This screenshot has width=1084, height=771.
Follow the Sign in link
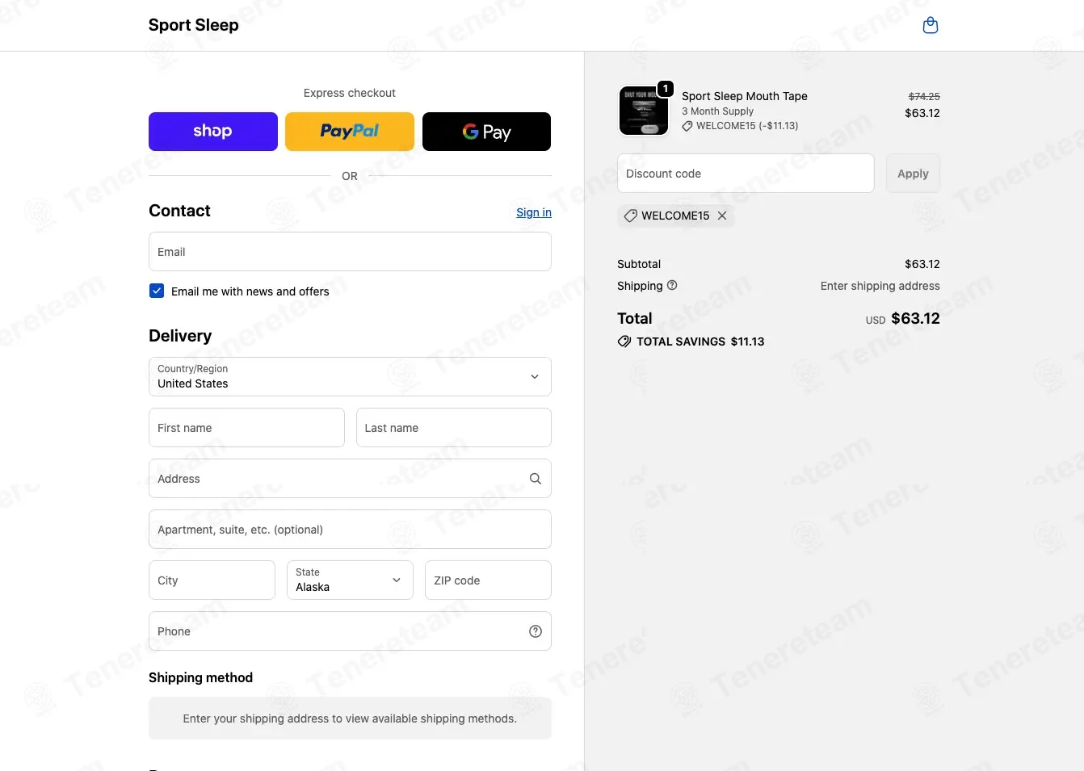pyautogui.click(x=534, y=212)
